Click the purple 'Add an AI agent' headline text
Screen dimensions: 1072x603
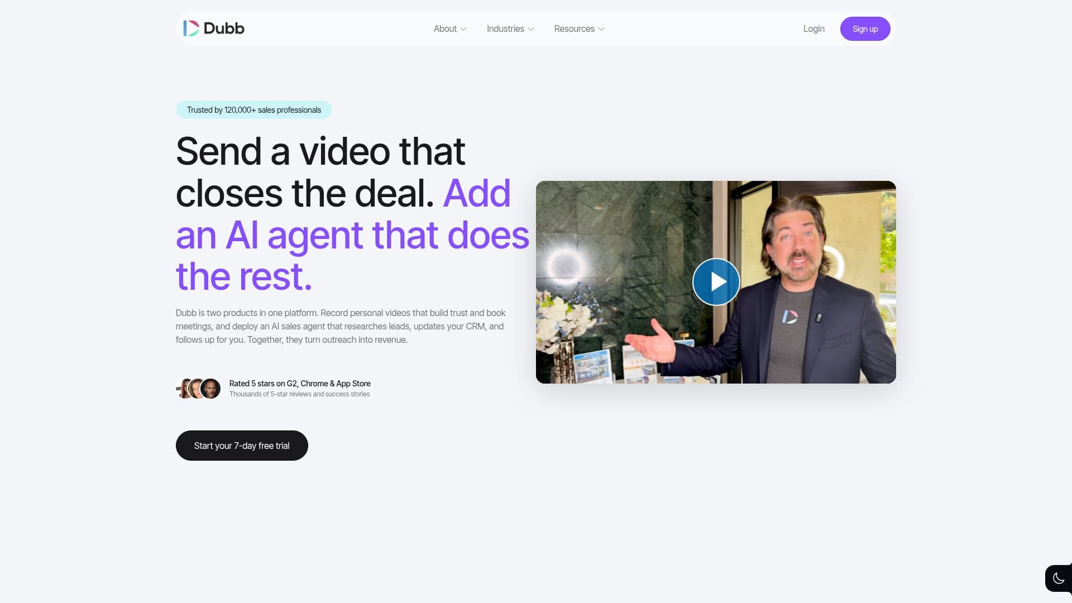352,235
